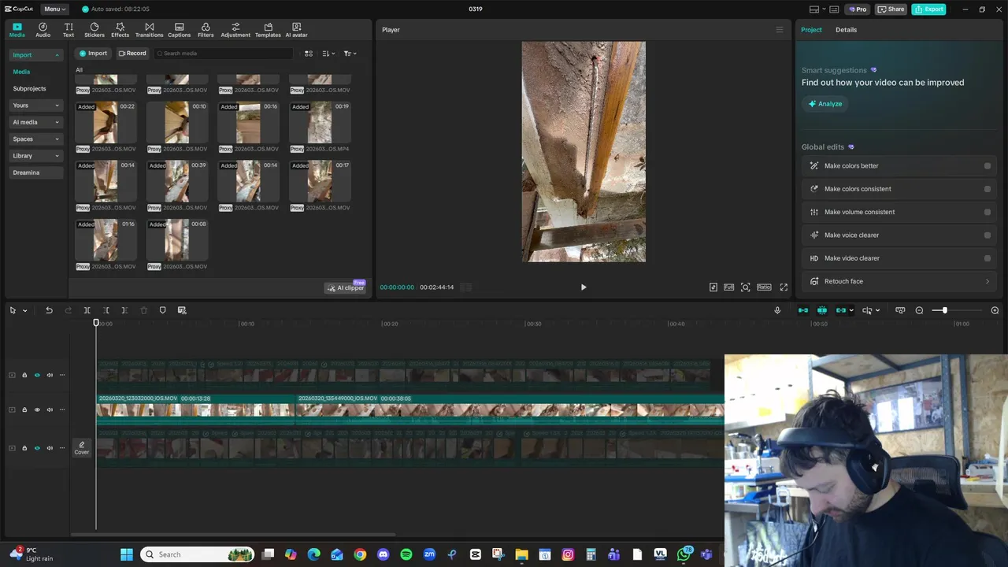Click the Record button
The image size is (1008, 567).
click(132, 54)
